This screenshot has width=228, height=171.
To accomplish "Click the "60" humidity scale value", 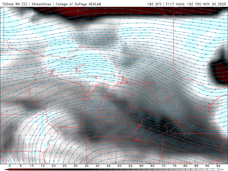I will tap(141, 166).
